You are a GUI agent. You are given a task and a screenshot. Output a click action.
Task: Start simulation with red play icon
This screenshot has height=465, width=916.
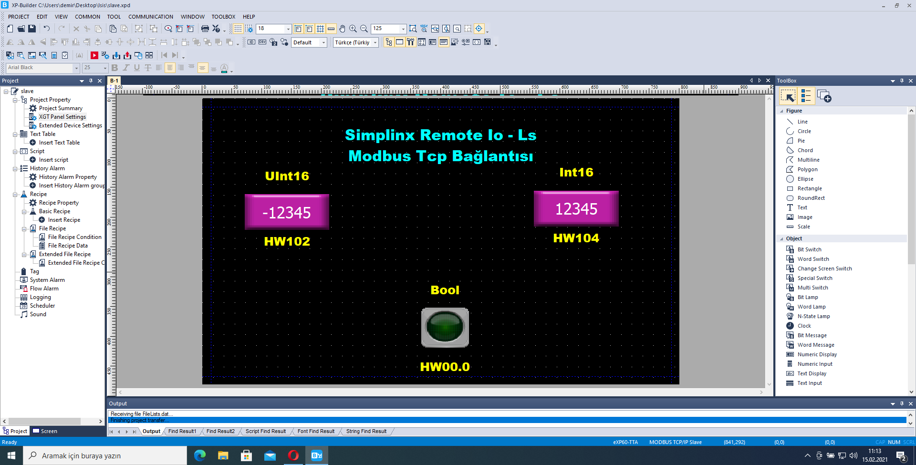[94, 55]
